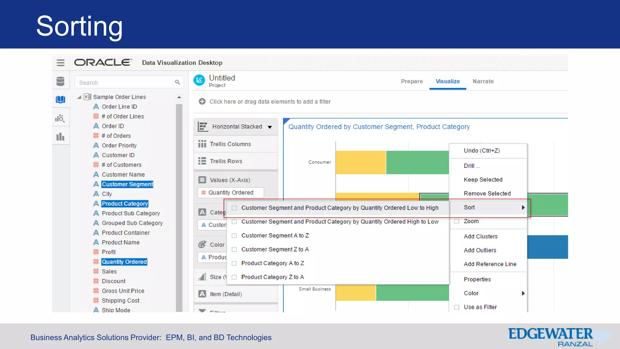Click the Values (X-Axis) hash icon
Screen dimensions: 620x349
[202, 180]
